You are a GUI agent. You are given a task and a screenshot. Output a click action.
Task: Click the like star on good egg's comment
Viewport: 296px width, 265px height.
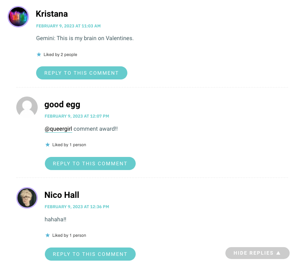pyautogui.click(x=48, y=145)
